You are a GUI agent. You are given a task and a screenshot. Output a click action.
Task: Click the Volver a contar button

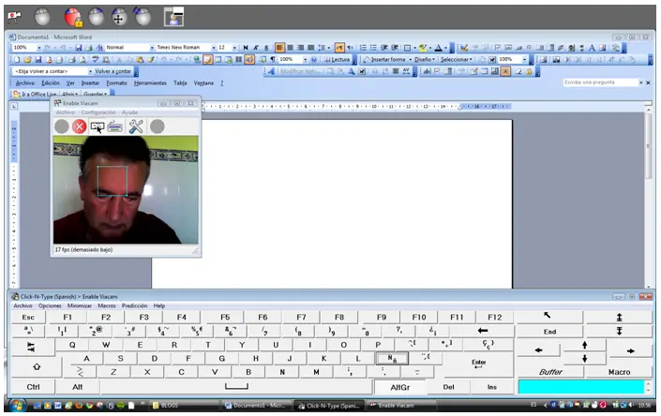[x=113, y=71]
